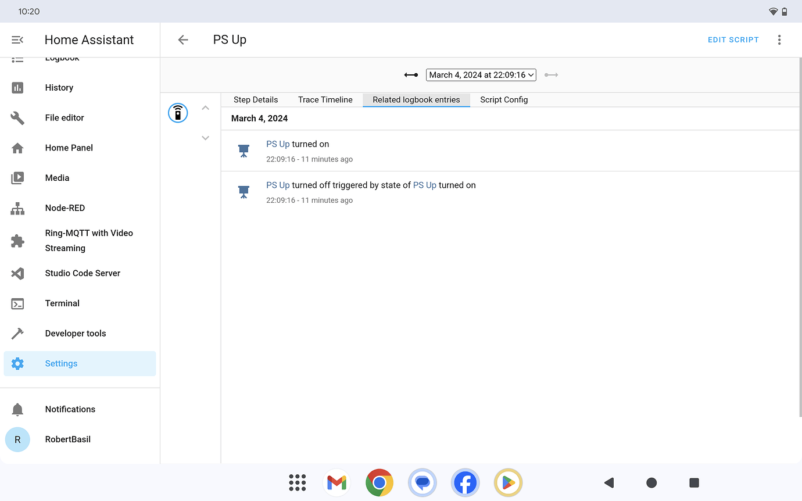The height and width of the screenshot is (501, 802).
Task: Launch Gmail from the taskbar
Action: point(336,482)
